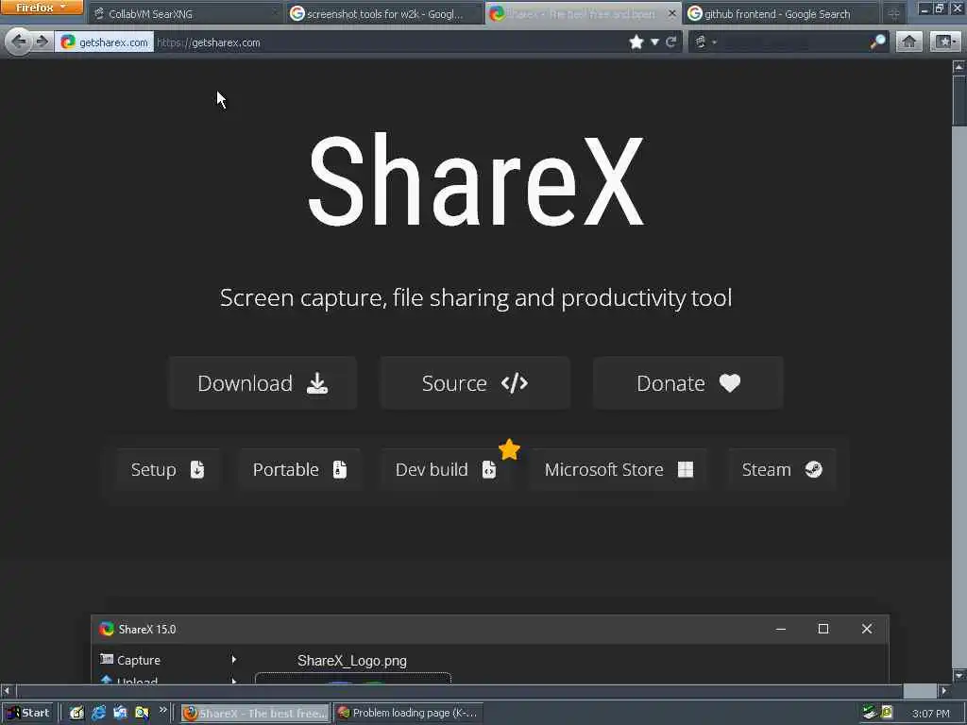Open Outlook Express quick launch icon
Image resolution: width=967 pixels, height=725 pixels.
coord(120,714)
